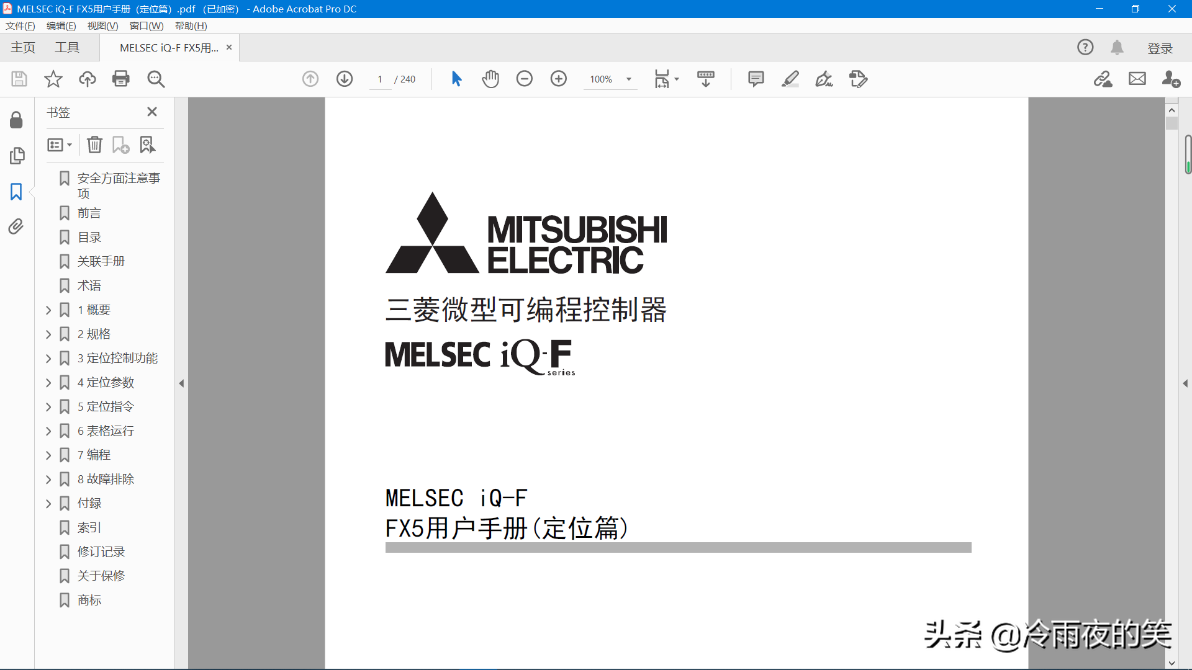Open the find text magnifier tool
Image resolution: width=1192 pixels, height=670 pixels.
[x=156, y=79]
